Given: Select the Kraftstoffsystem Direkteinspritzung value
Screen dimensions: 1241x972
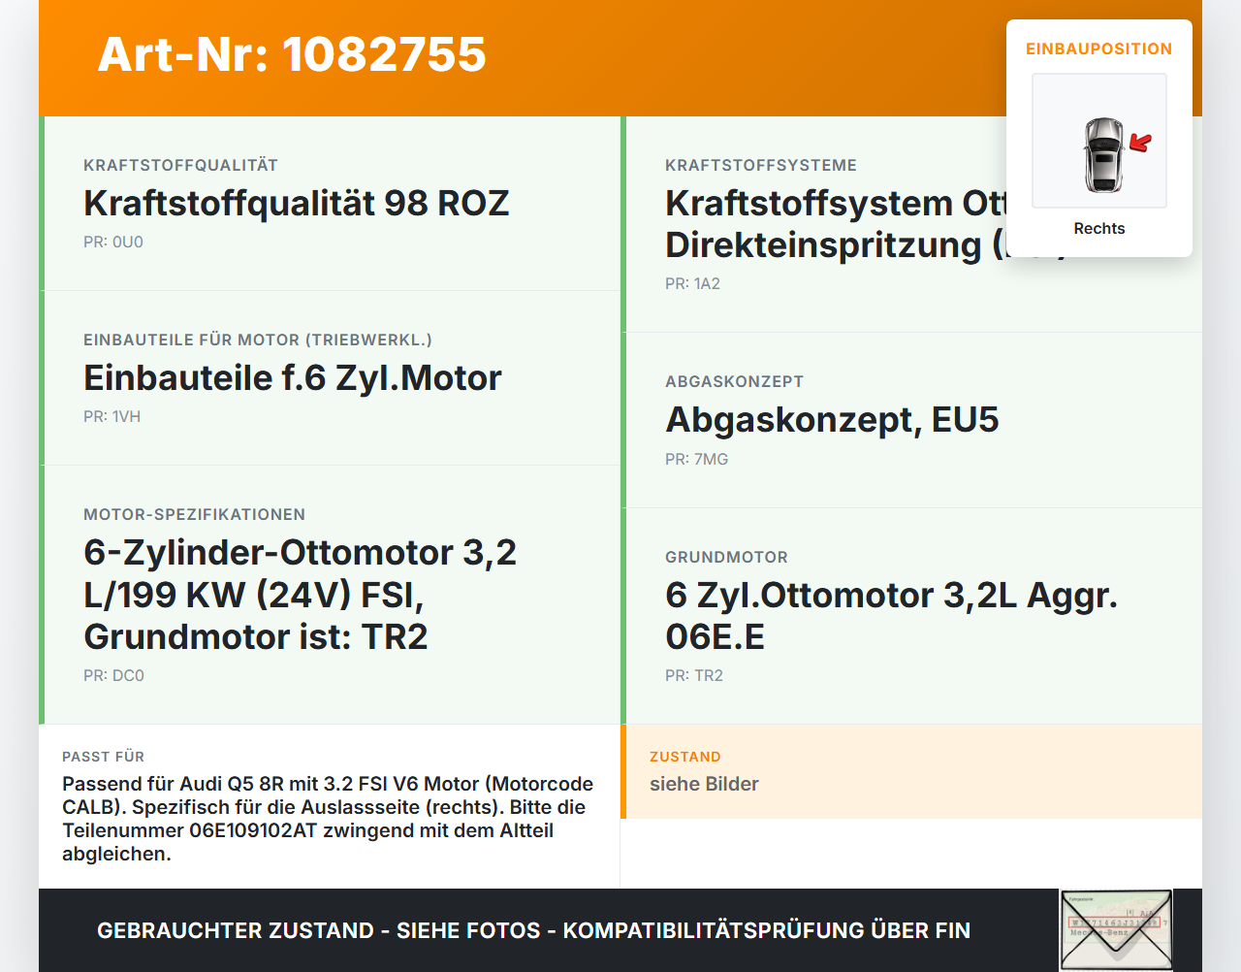Looking at the screenshot, I should click(x=836, y=224).
